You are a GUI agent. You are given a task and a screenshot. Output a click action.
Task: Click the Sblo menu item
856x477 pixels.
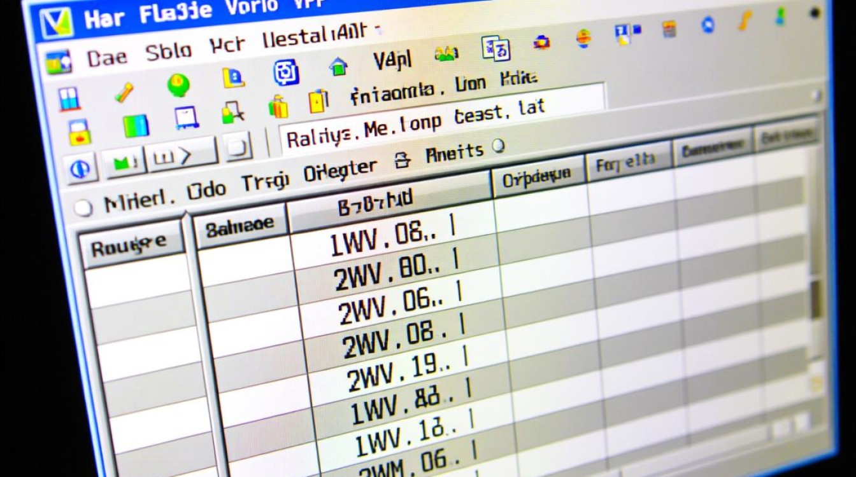tap(169, 53)
